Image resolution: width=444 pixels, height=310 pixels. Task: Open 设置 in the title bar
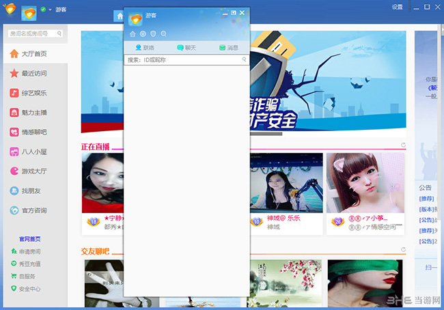point(397,6)
